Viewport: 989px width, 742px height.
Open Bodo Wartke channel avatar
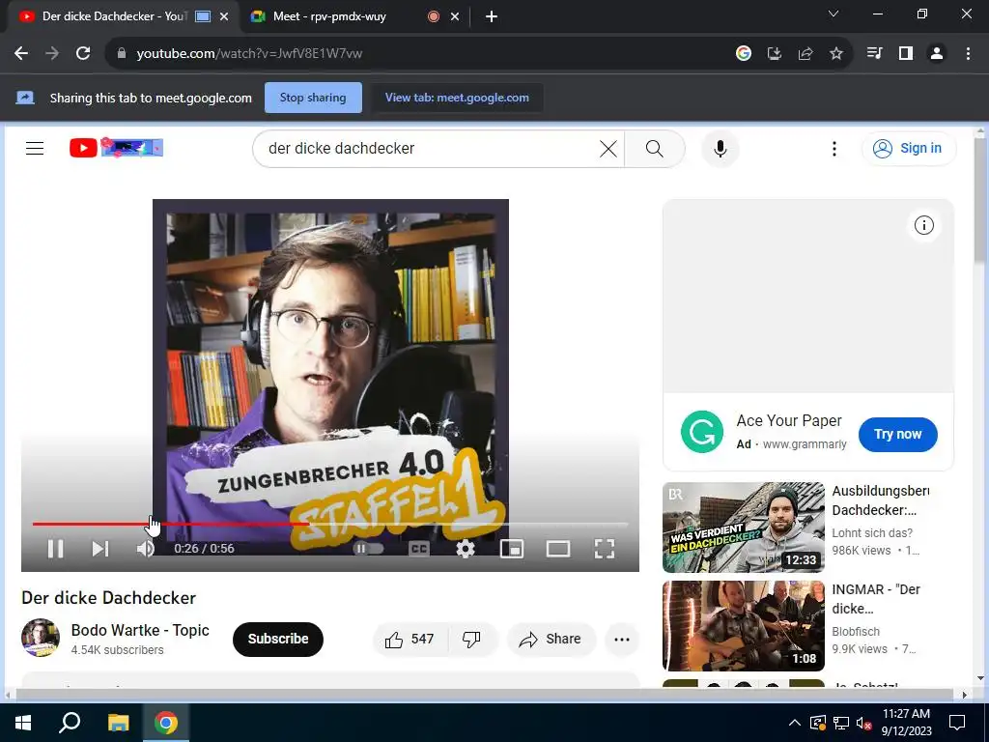point(41,638)
